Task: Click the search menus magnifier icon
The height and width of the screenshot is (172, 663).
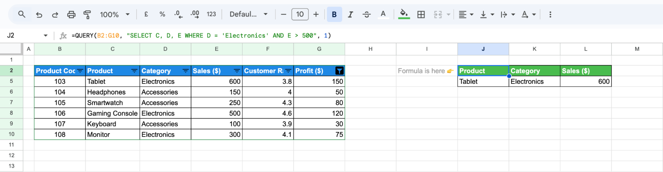Action: tap(22, 14)
